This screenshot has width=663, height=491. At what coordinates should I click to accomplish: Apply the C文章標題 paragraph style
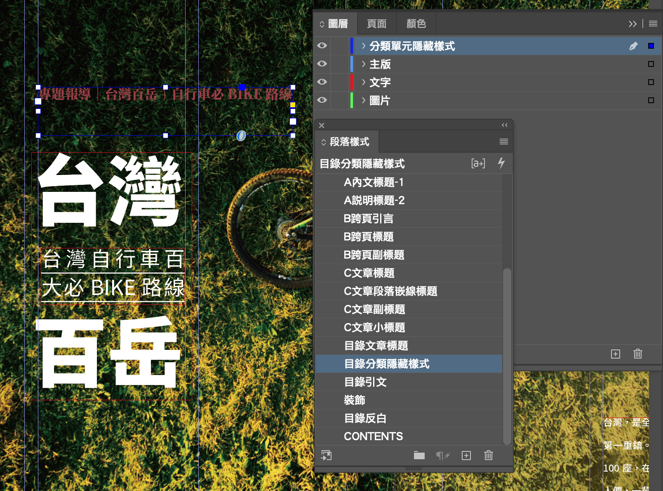click(x=369, y=273)
